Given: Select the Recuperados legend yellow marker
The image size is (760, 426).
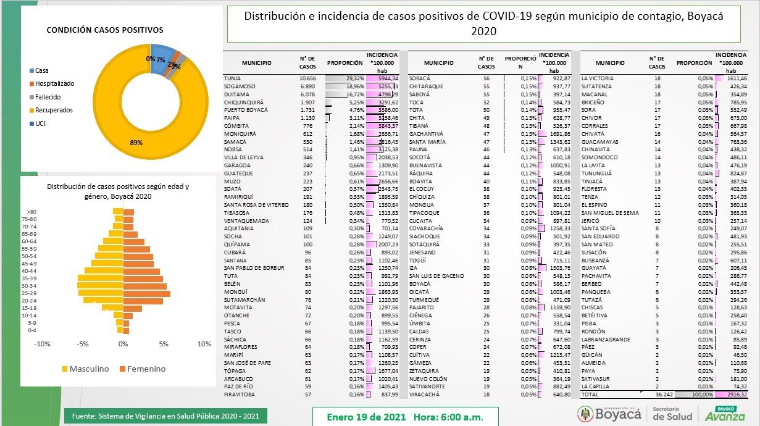Looking at the screenshot, I should tap(31, 110).
